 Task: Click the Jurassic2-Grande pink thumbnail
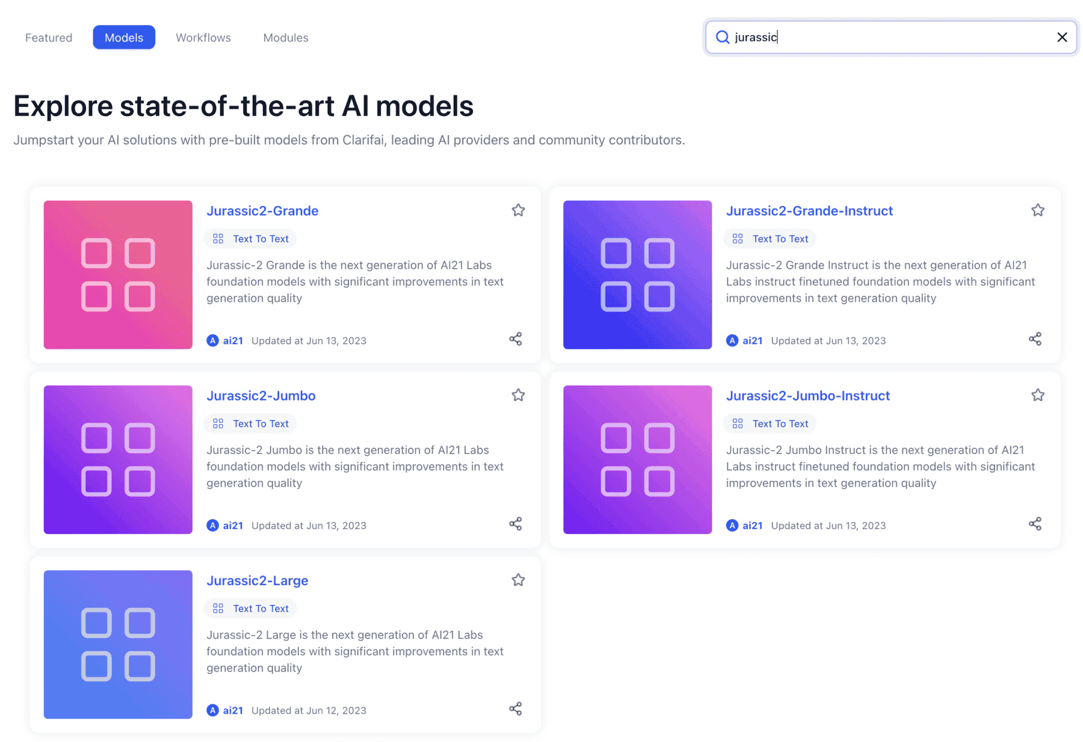tap(118, 275)
